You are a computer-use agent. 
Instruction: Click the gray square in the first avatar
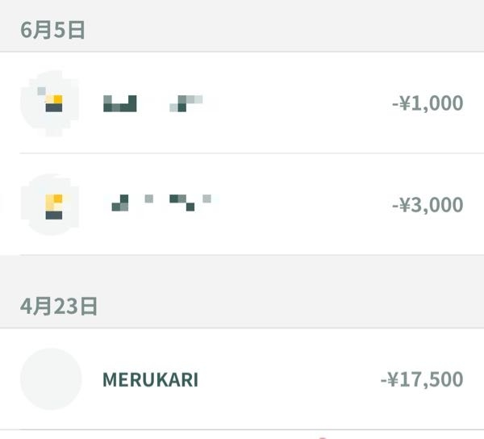point(41,91)
